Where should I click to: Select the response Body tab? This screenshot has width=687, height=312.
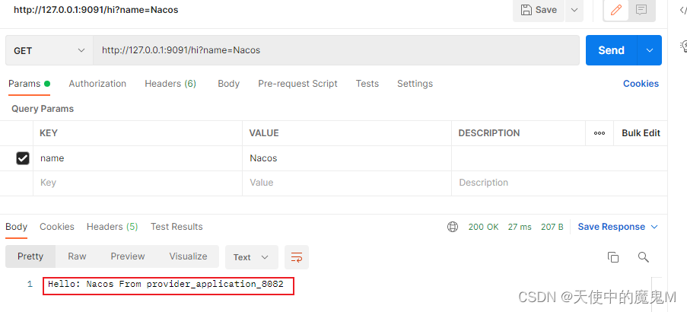click(16, 227)
